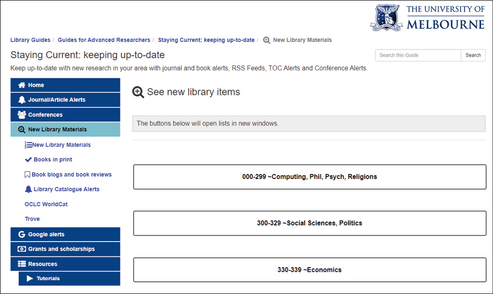493x294 pixels.
Task: Follow Staying Current breadcrumb link
Action: pyautogui.click(x=206, y=40)
